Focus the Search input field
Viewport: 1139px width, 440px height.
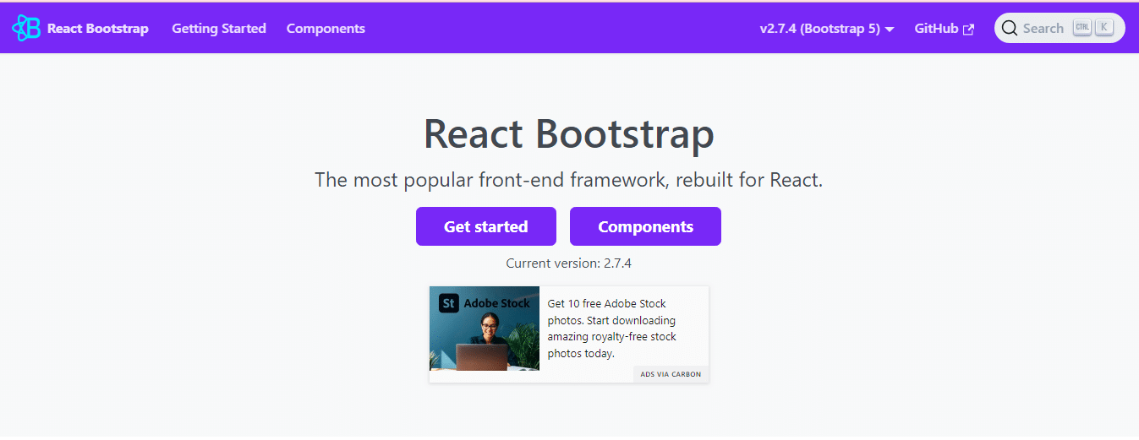(1060, 28)
